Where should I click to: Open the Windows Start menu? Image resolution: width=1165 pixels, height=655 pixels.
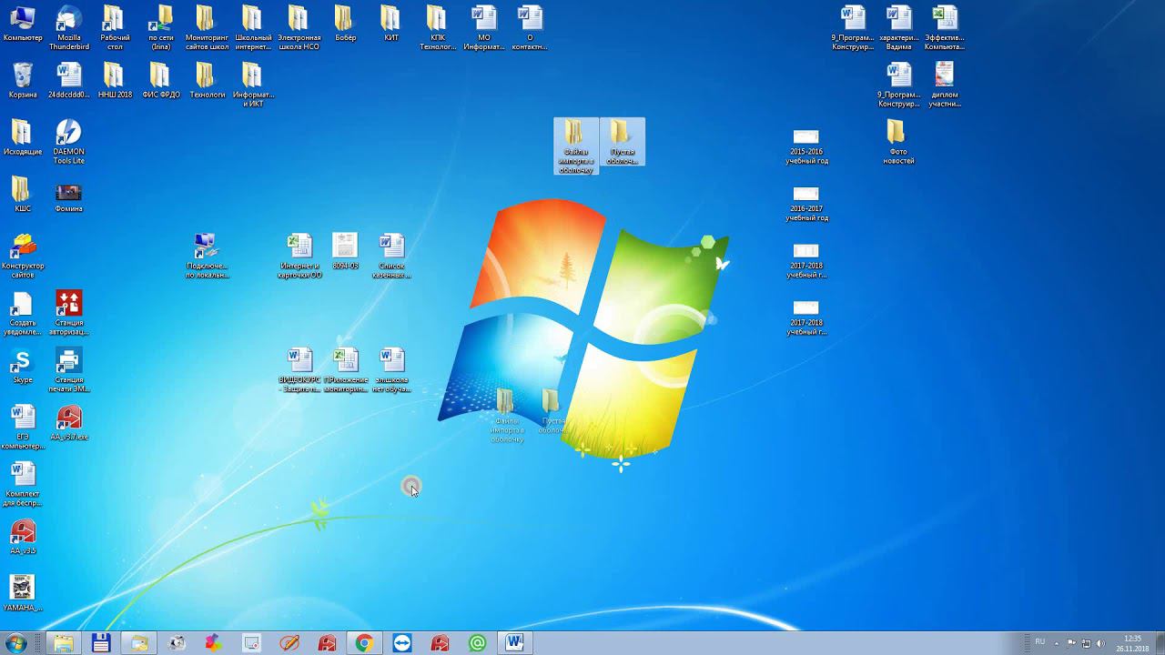[x=15, y=643]
